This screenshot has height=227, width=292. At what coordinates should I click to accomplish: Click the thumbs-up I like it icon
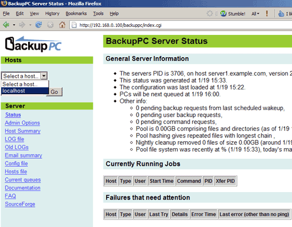[281, 14]
